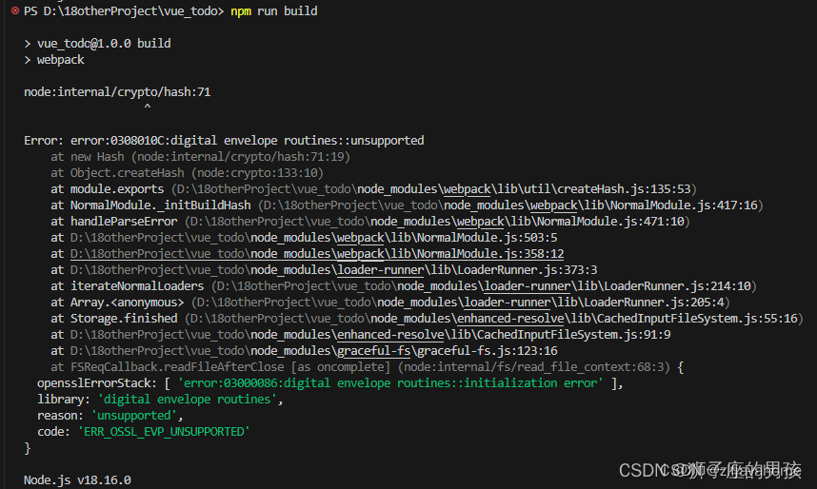
Task: Click the 'at Object.createHash' stack line
Action: click(x=187, y=173)
